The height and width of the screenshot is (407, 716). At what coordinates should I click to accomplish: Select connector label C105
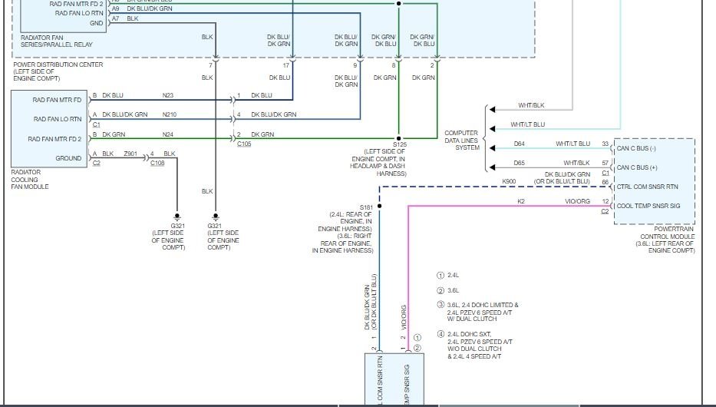pyautogui.click(x=244, y=144)
